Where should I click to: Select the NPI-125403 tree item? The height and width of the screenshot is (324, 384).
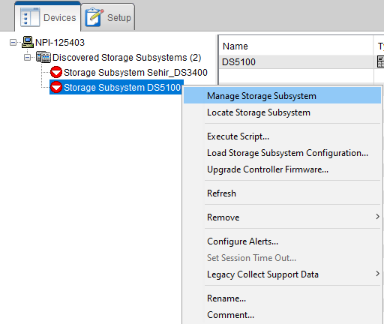tap(60, 43)
